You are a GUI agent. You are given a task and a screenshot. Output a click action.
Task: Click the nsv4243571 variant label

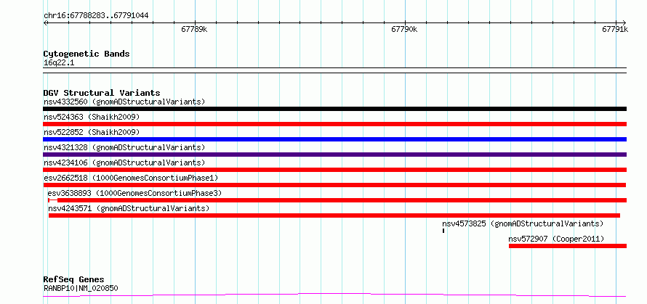[129, 208]
